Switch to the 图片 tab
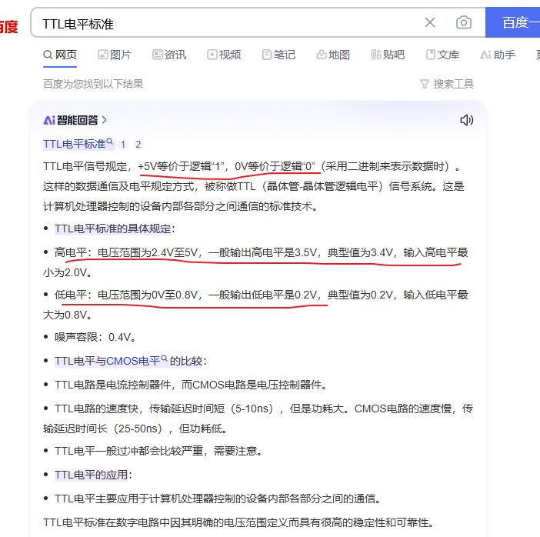The height and width of the screenshot is (537, 540). pos(115,55)
